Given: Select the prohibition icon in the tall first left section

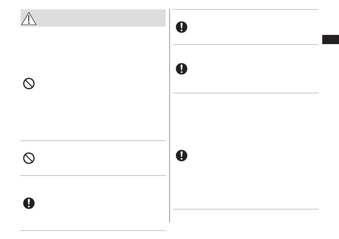Looking at the screenshot, I should click(x=29, y=84).
